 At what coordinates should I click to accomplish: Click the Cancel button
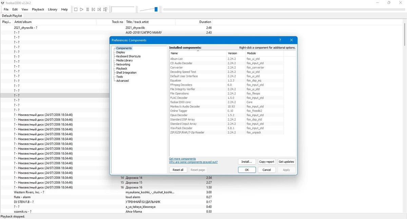pyautogui.click(x=267, y=170)
